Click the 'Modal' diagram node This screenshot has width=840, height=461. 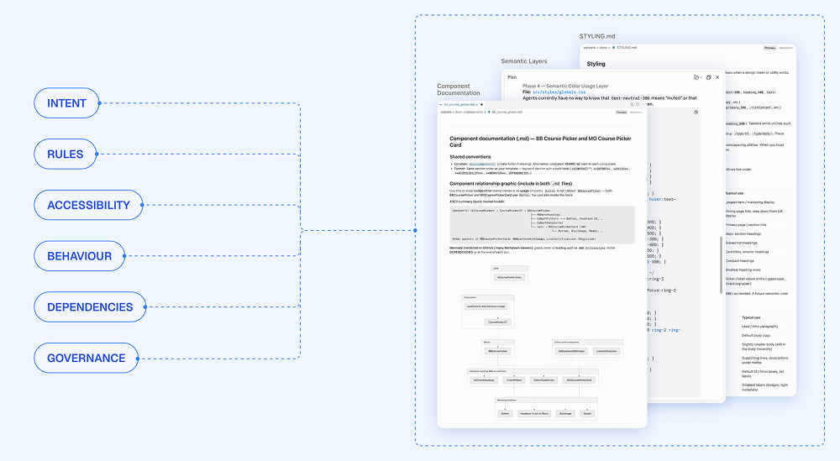pyautogui.click(x=587, y=413)
